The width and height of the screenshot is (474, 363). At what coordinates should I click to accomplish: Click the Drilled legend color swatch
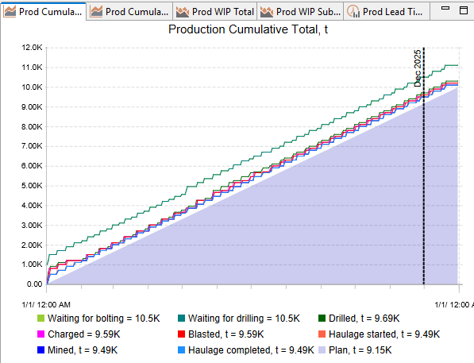click(322, 319)
